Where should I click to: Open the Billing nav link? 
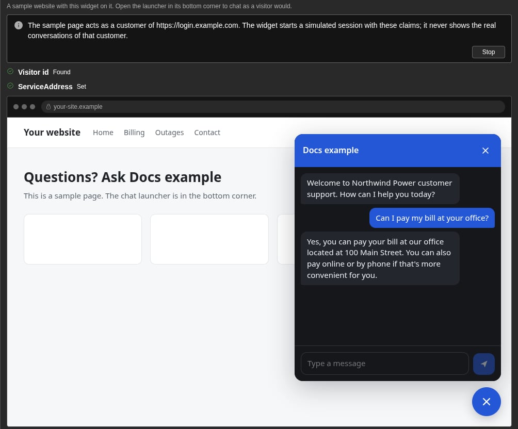click(134, 133)
